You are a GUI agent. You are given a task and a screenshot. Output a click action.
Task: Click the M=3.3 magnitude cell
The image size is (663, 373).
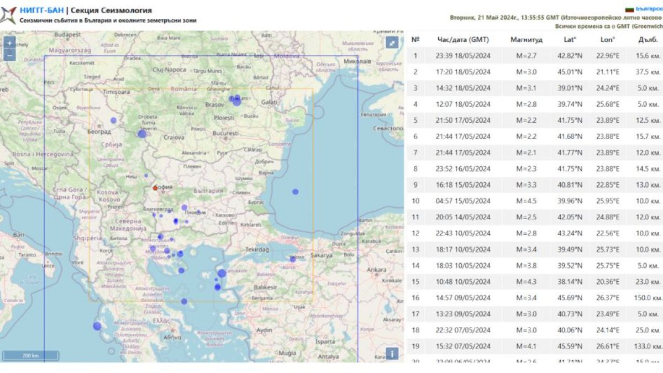pyautogui.click(x=526, y=185)
